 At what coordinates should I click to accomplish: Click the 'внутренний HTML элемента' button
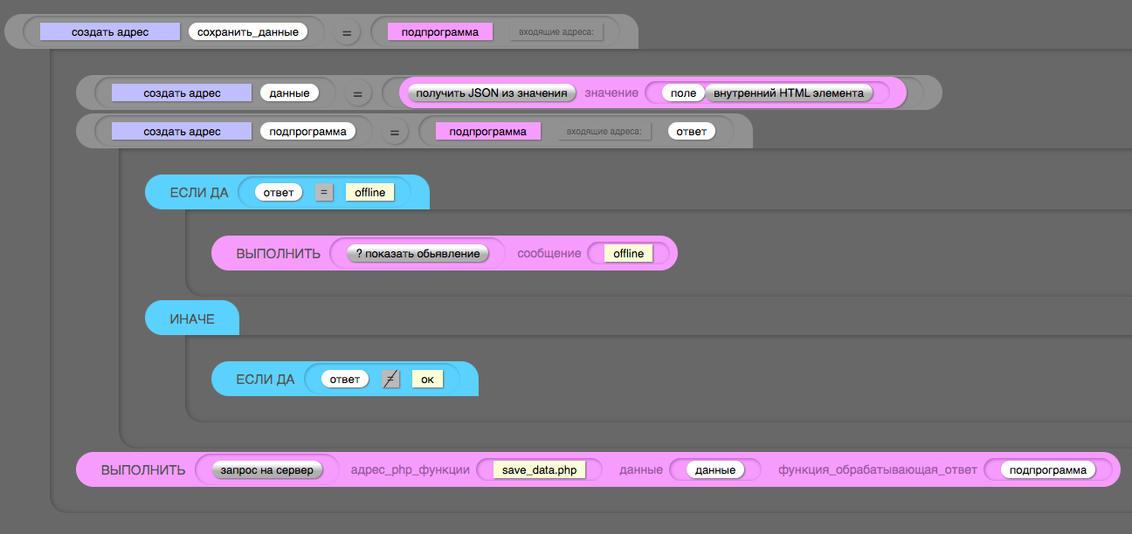[x=789, y=92]
